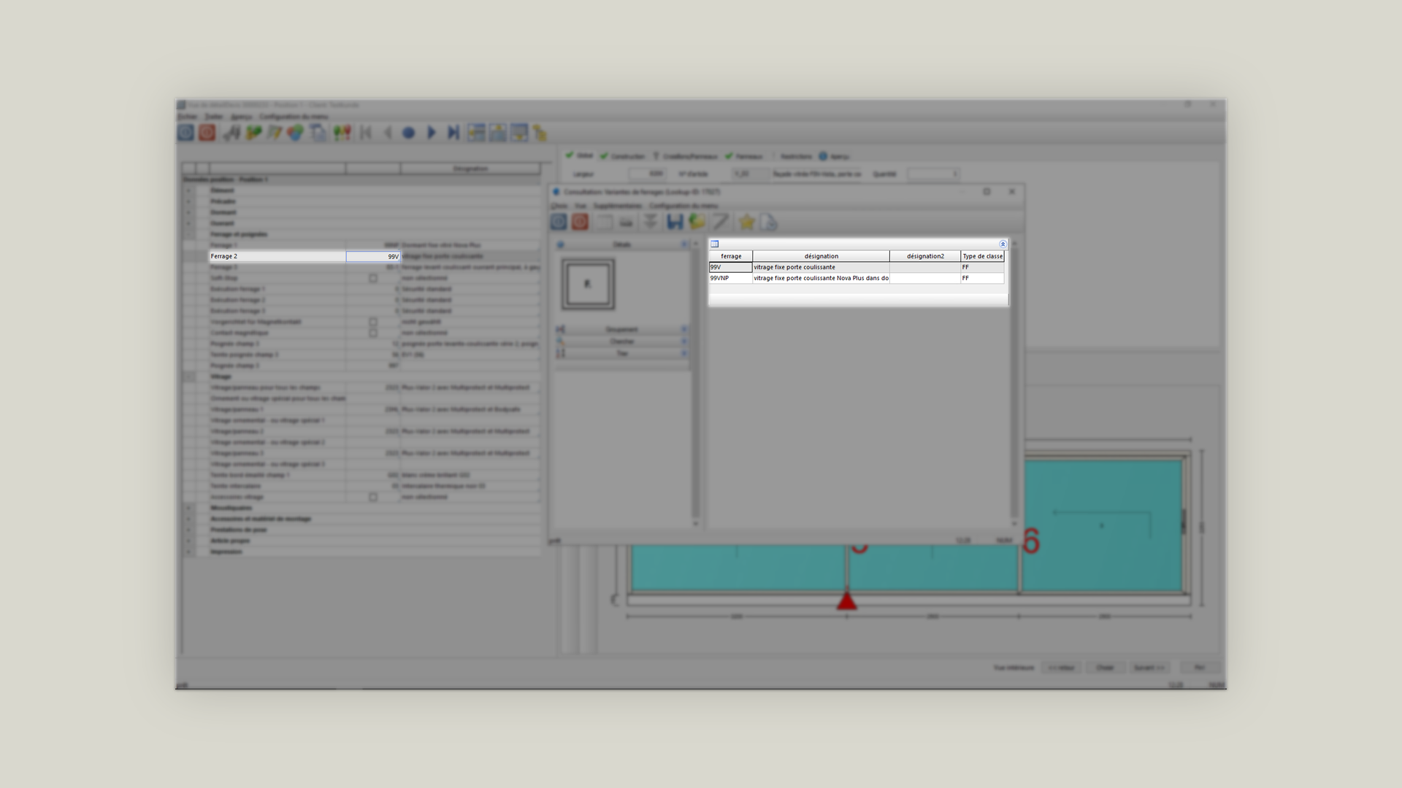
Task: Click the traffic lights icon in main toolbar
Action: pyautogui.click(x=342, y=132)
